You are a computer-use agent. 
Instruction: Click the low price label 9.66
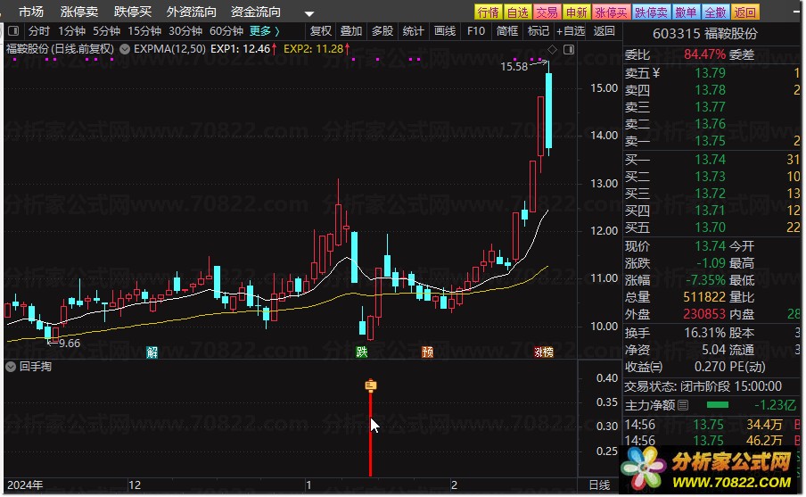tap(70, 344)
